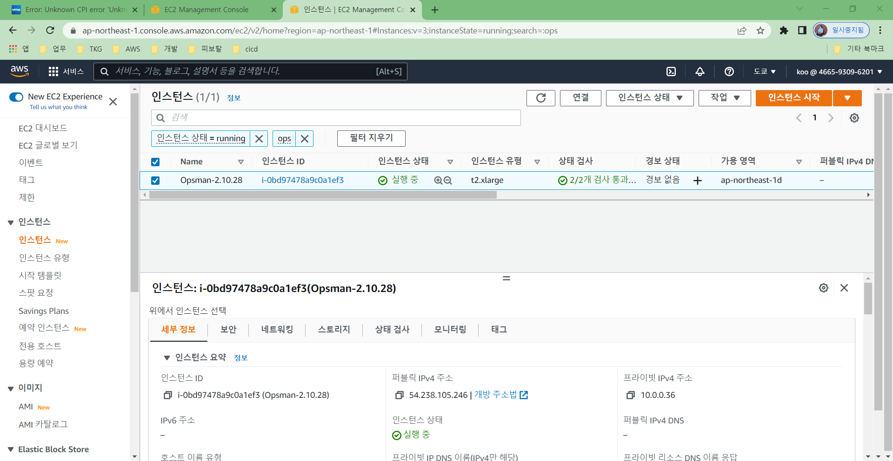893x461 pixels.
Task: Bookmark this page with star icon
Action: point(760,31)
